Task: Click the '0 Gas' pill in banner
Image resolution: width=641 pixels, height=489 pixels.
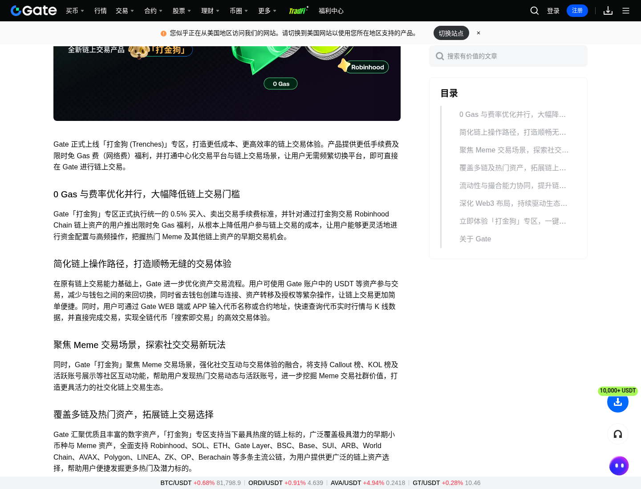Action: pyautogui.click(x=281, y=84)
